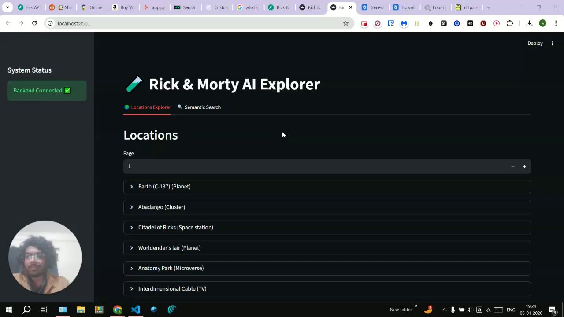Open the volume control in system tray
Image resolution: width=564 pixels, height=317 pixels.
(470, 310)
